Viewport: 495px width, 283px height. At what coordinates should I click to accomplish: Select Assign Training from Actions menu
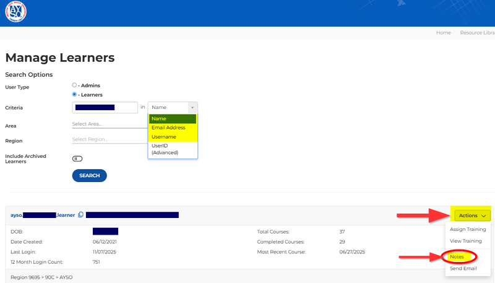[468, 230]
